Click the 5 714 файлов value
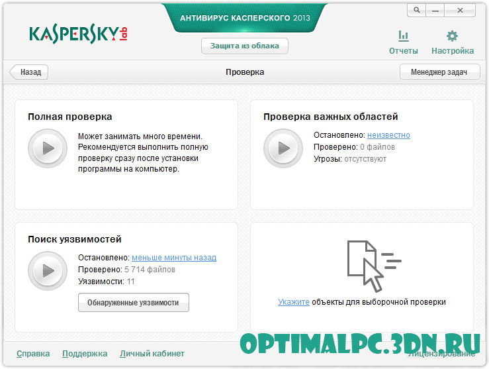Image resolution: width=489 pixels, height=369 pixels. pos(150,270)
